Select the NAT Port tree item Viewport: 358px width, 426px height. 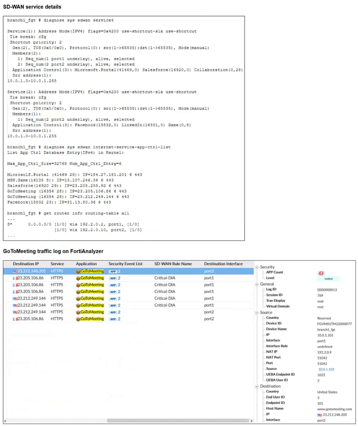coord(273,357)
